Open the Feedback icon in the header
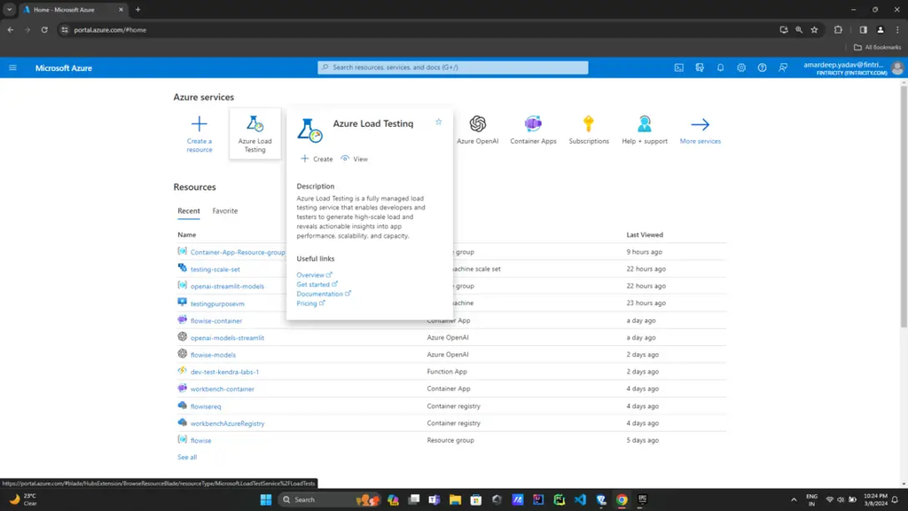The height and width of the screenshot is (511, 908). coord(783,67)
